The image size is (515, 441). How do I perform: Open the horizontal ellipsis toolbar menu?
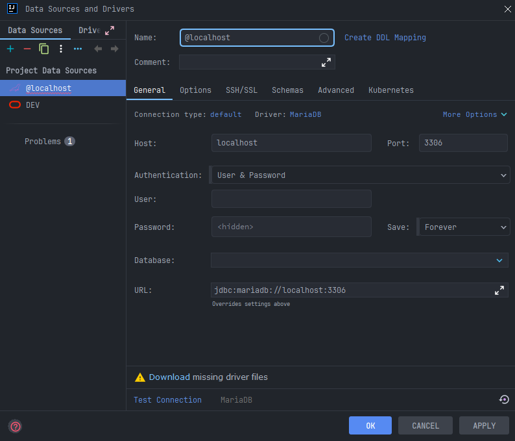click(78, 49)
